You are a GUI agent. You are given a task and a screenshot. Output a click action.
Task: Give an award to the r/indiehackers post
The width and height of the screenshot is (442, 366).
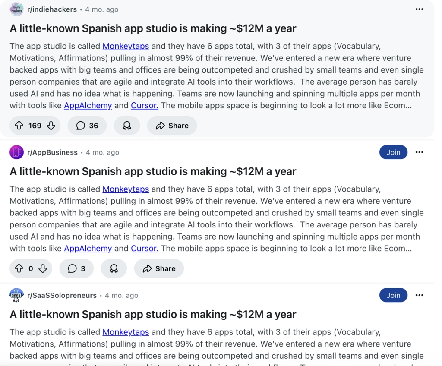(127, 126)
